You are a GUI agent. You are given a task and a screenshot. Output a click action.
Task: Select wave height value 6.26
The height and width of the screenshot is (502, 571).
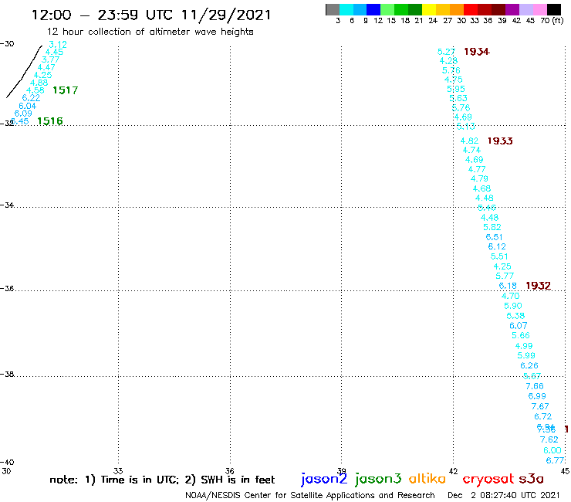coord(529,365)
